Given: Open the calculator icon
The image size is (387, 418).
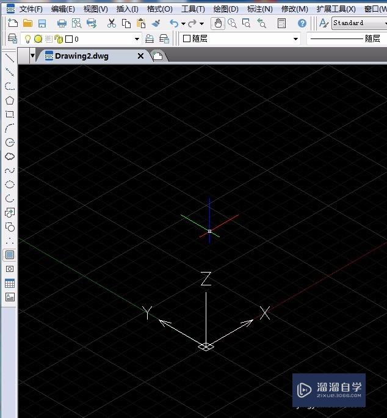Looking at the screenshot, I should click(281, 23).
